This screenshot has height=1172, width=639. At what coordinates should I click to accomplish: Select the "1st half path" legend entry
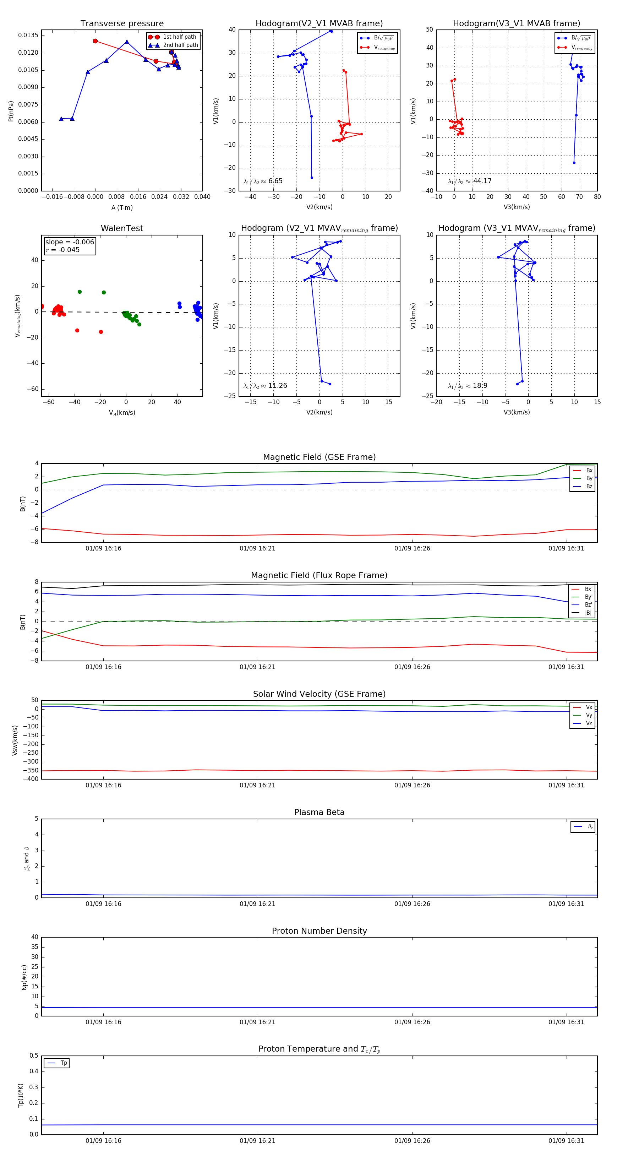(173, 37)
